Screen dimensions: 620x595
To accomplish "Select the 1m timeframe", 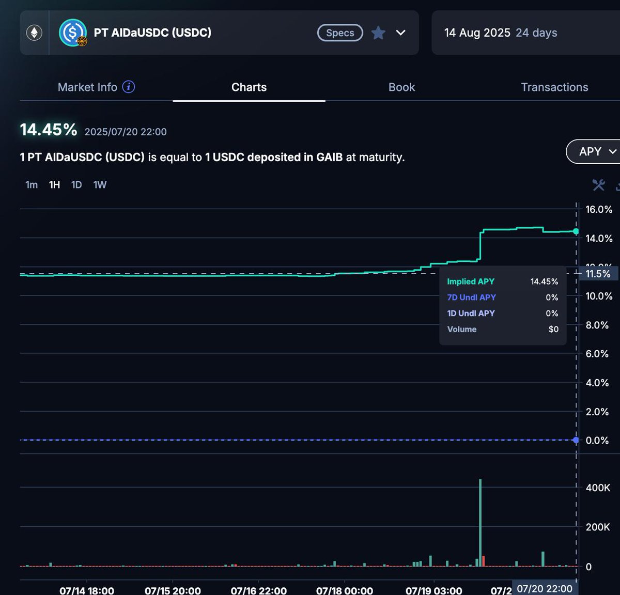I will pos(32,184).
